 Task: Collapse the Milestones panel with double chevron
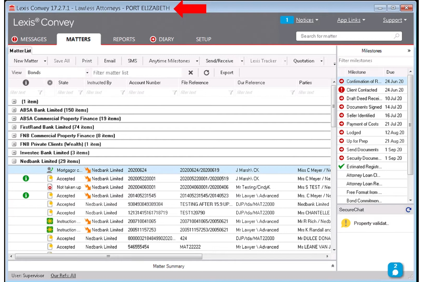point(409,51)
